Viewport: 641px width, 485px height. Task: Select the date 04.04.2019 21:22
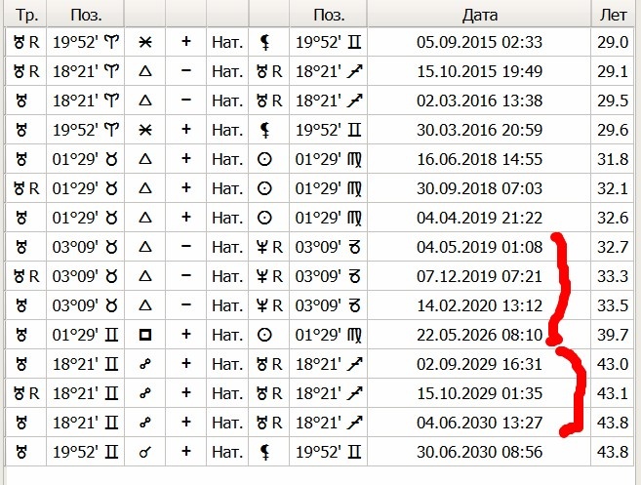[x=479, y=218]
